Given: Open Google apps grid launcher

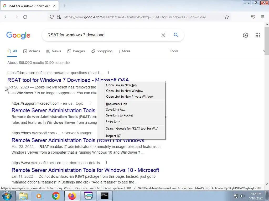Looking at the screenshot, I should point(257,35).
